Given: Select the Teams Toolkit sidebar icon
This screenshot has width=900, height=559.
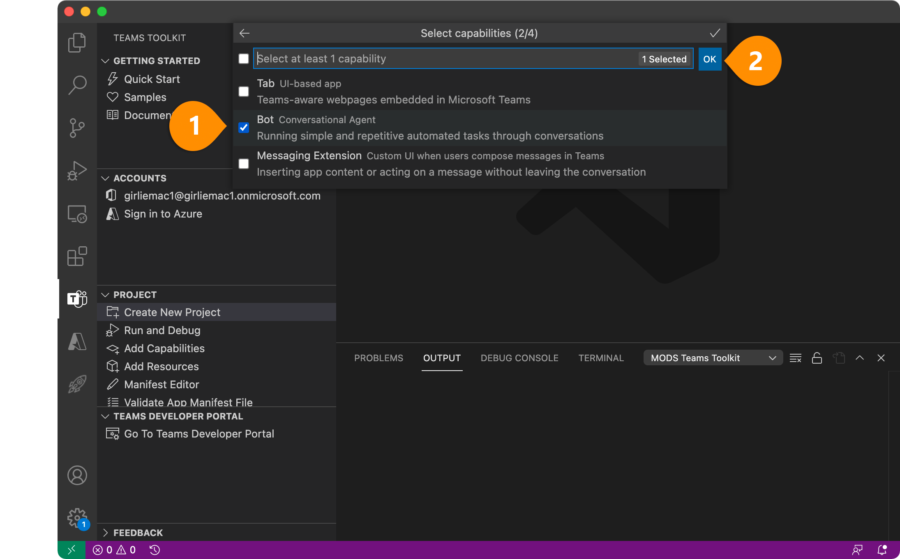Looking at the screenshot, I should coord(77,299).
